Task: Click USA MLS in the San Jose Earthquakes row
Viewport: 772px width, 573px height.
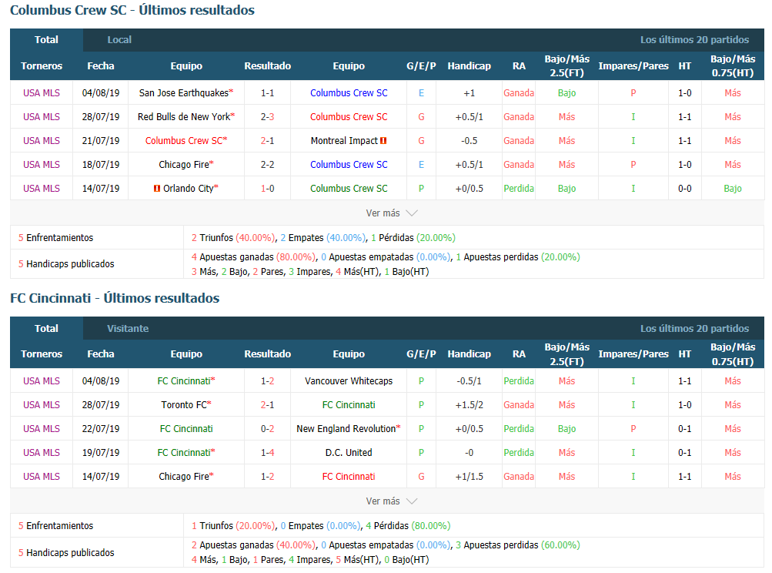Action: pyautogui.click(x=42, y=92)
